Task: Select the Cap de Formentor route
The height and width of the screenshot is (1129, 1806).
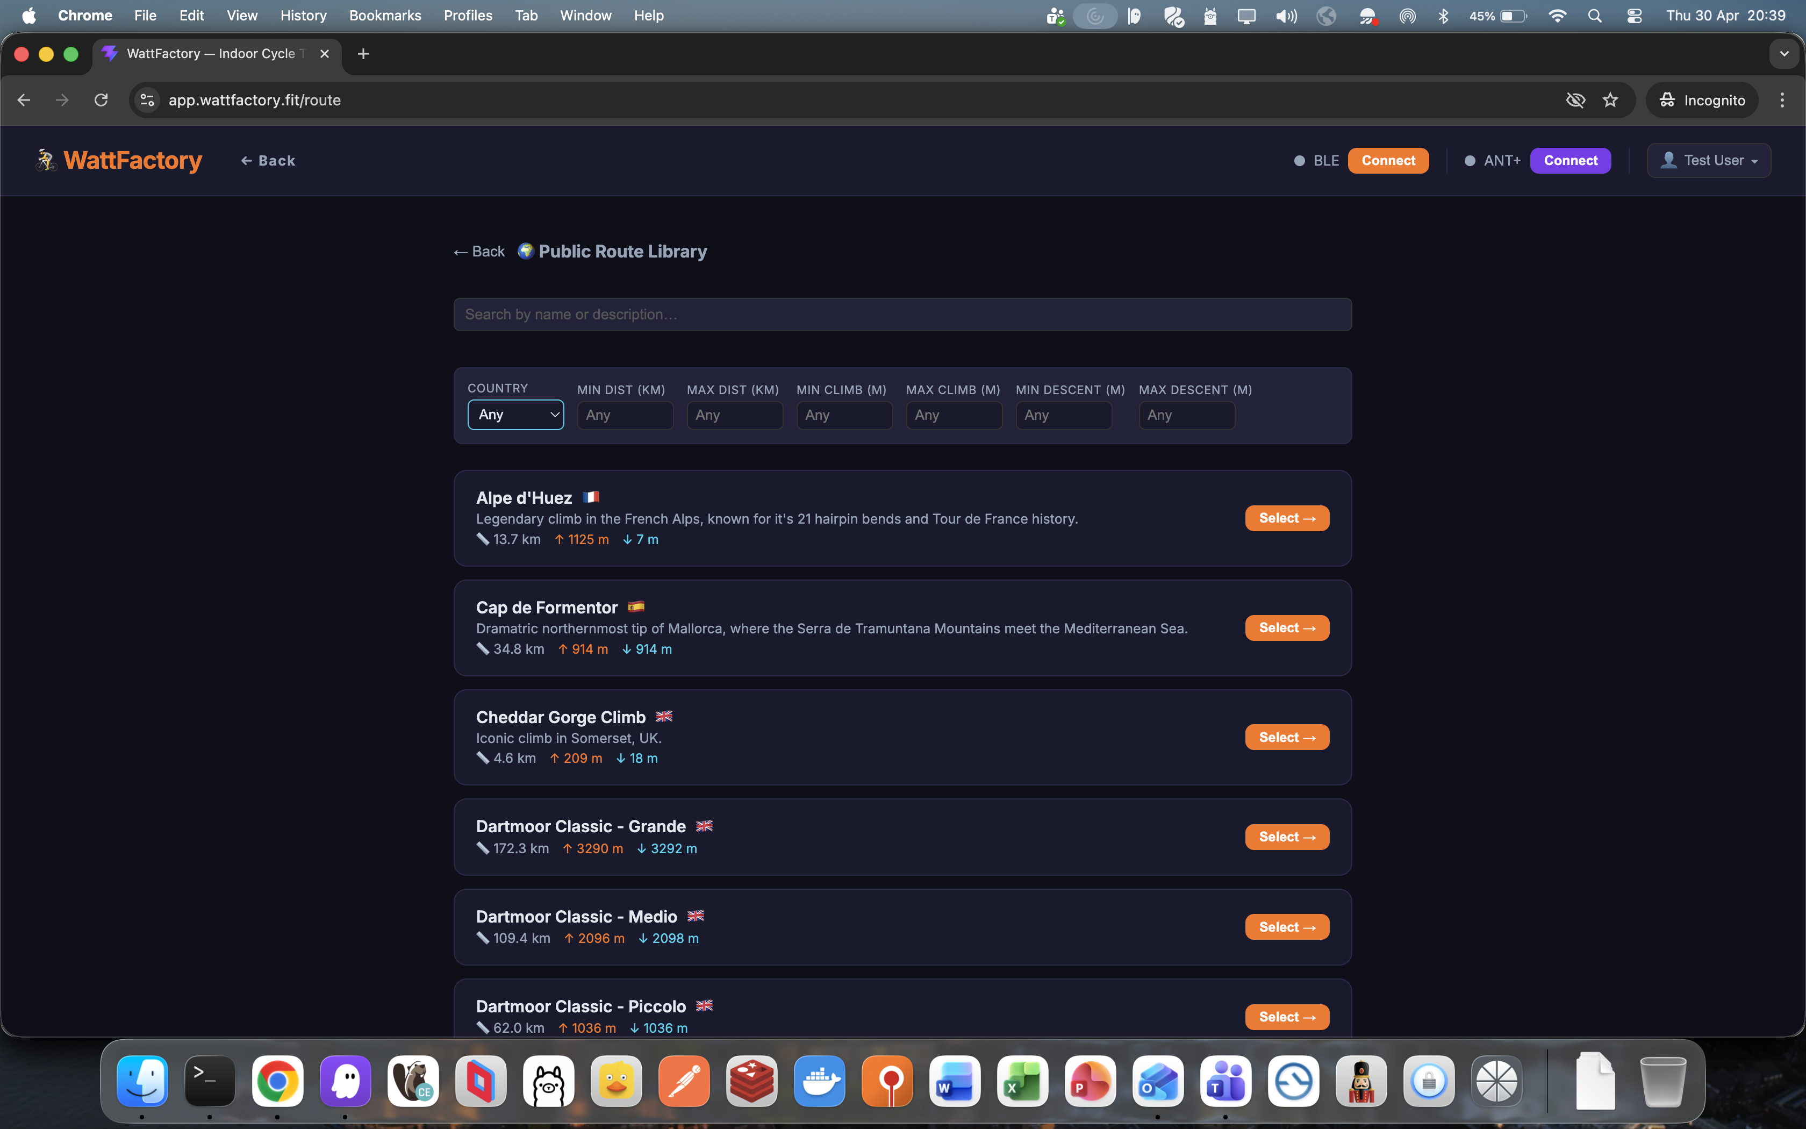Action: 1287,628
